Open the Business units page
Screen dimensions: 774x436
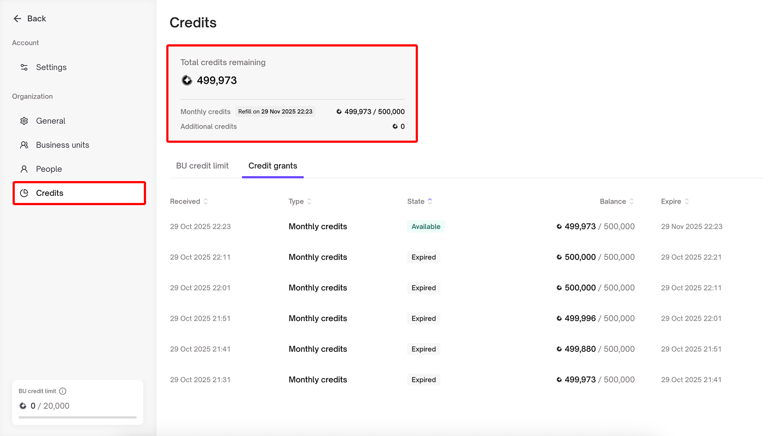[62, 145]
